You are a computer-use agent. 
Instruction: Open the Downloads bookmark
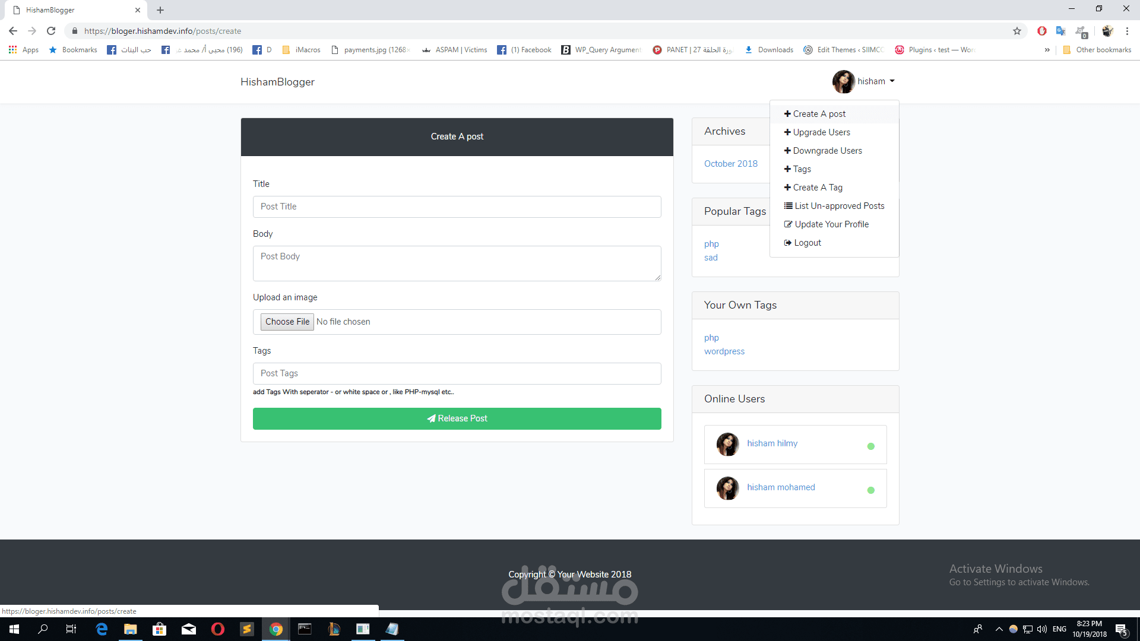pos(769,50)
